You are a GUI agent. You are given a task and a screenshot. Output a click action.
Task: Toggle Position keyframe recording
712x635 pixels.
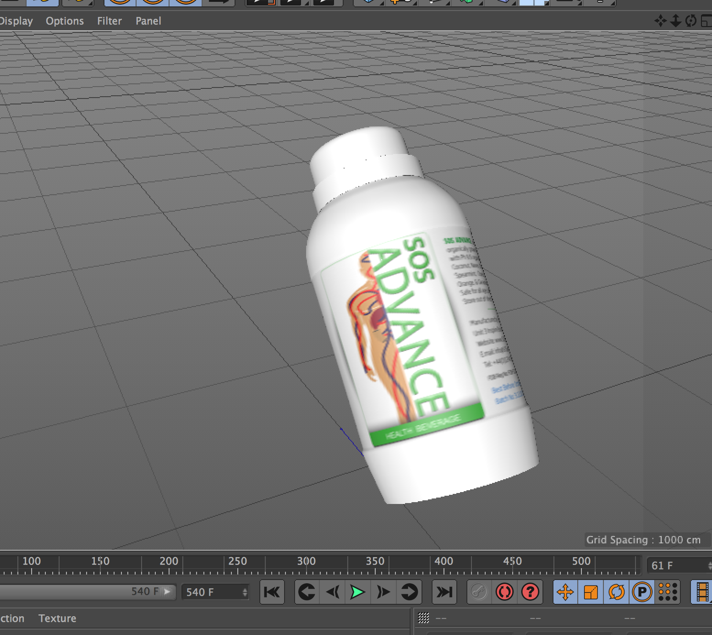[x=565, y=592]
